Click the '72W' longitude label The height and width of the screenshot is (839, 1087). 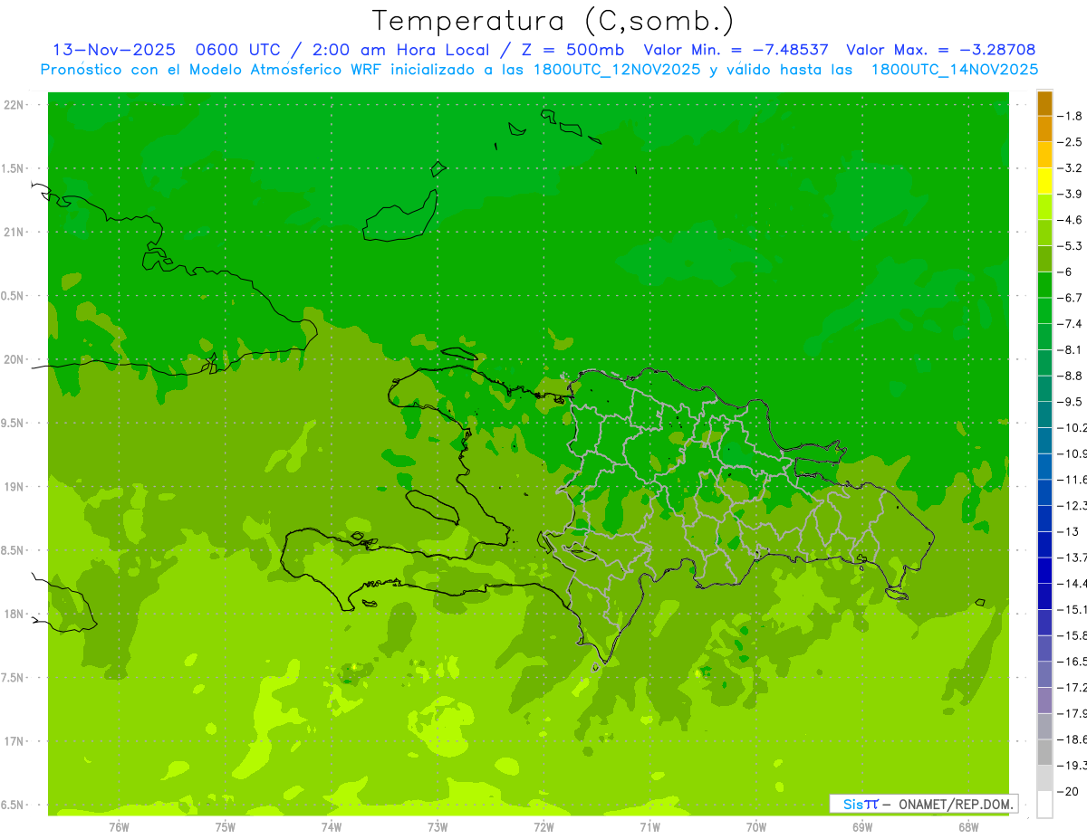pyautogui.click(x=543, y=827)
